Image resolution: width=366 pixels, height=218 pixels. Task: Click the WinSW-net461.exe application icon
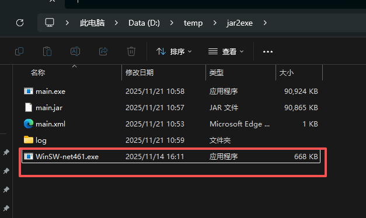[x=29, y=156]
